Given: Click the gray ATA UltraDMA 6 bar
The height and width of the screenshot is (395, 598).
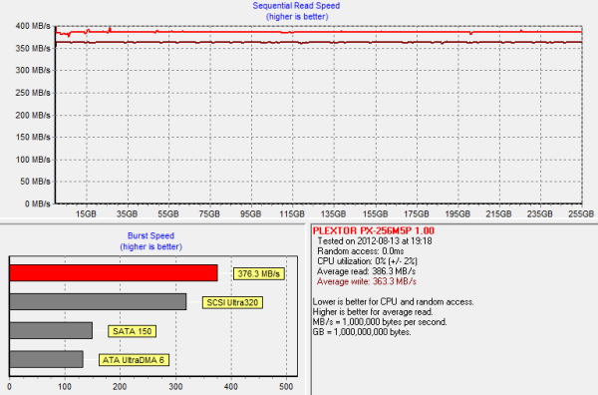Looking at the screenshot, I should (x=47, y=359).
